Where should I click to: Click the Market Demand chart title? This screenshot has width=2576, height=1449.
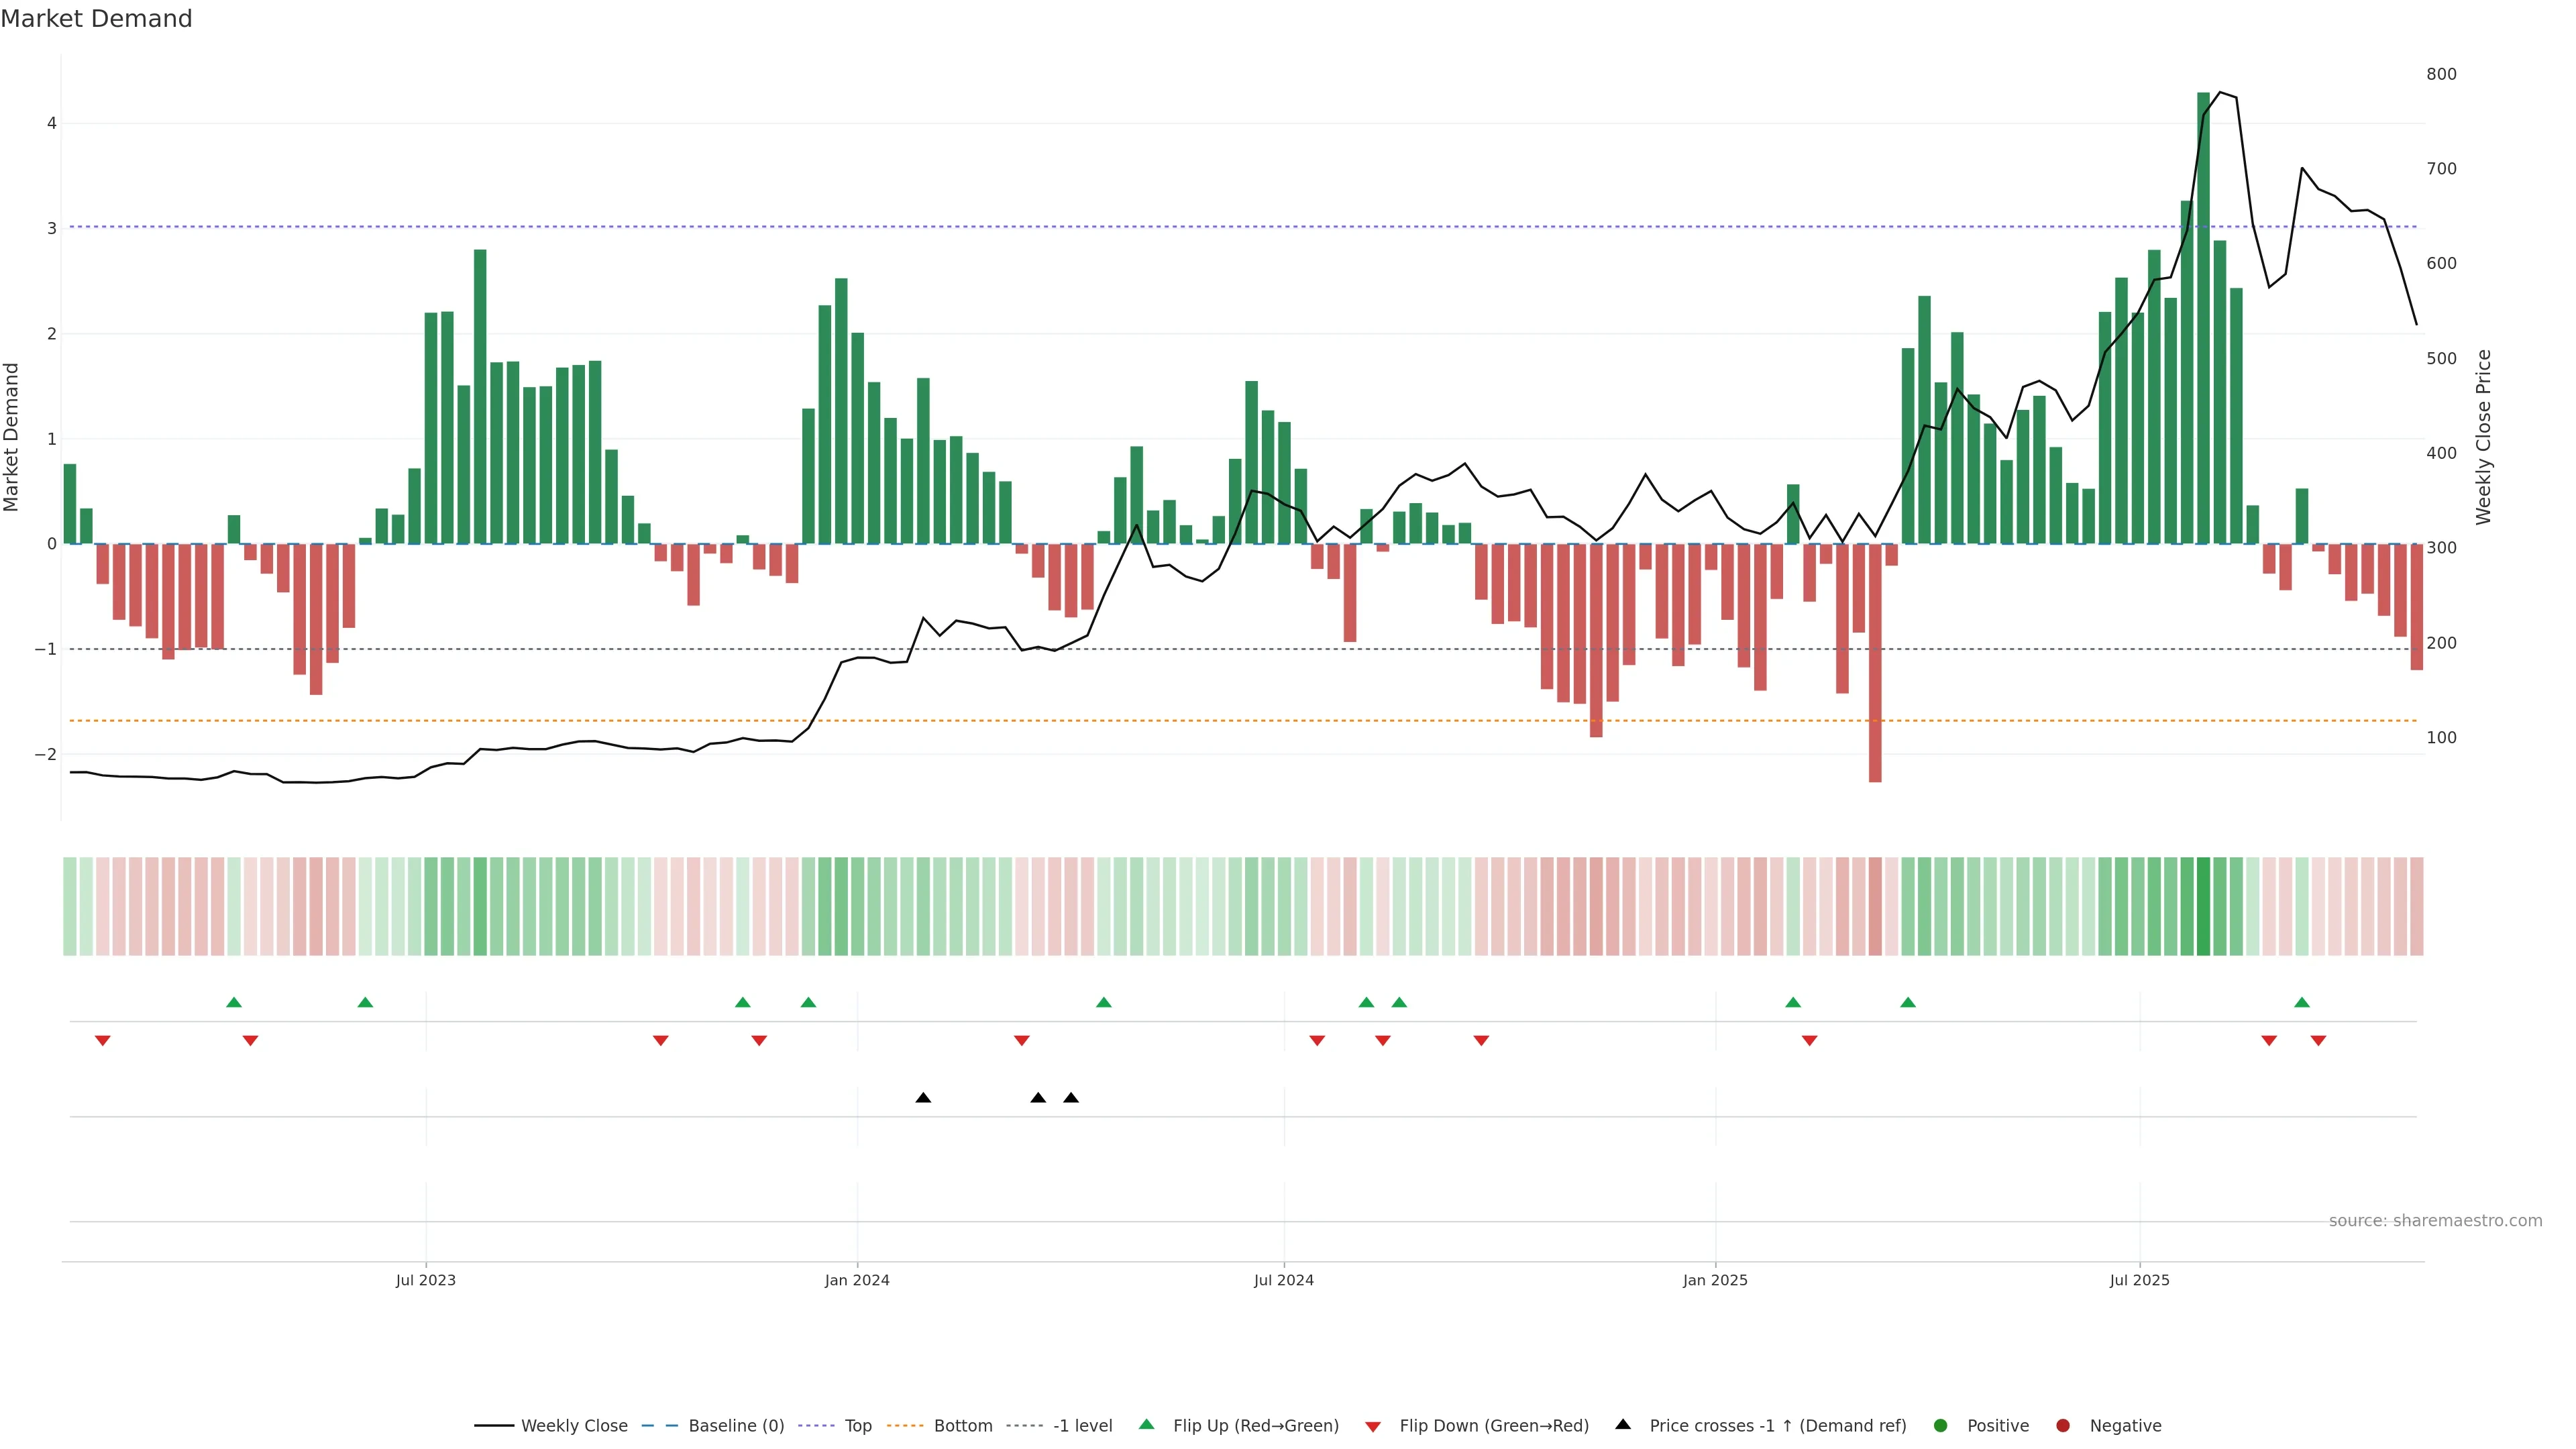click(97, 19)
